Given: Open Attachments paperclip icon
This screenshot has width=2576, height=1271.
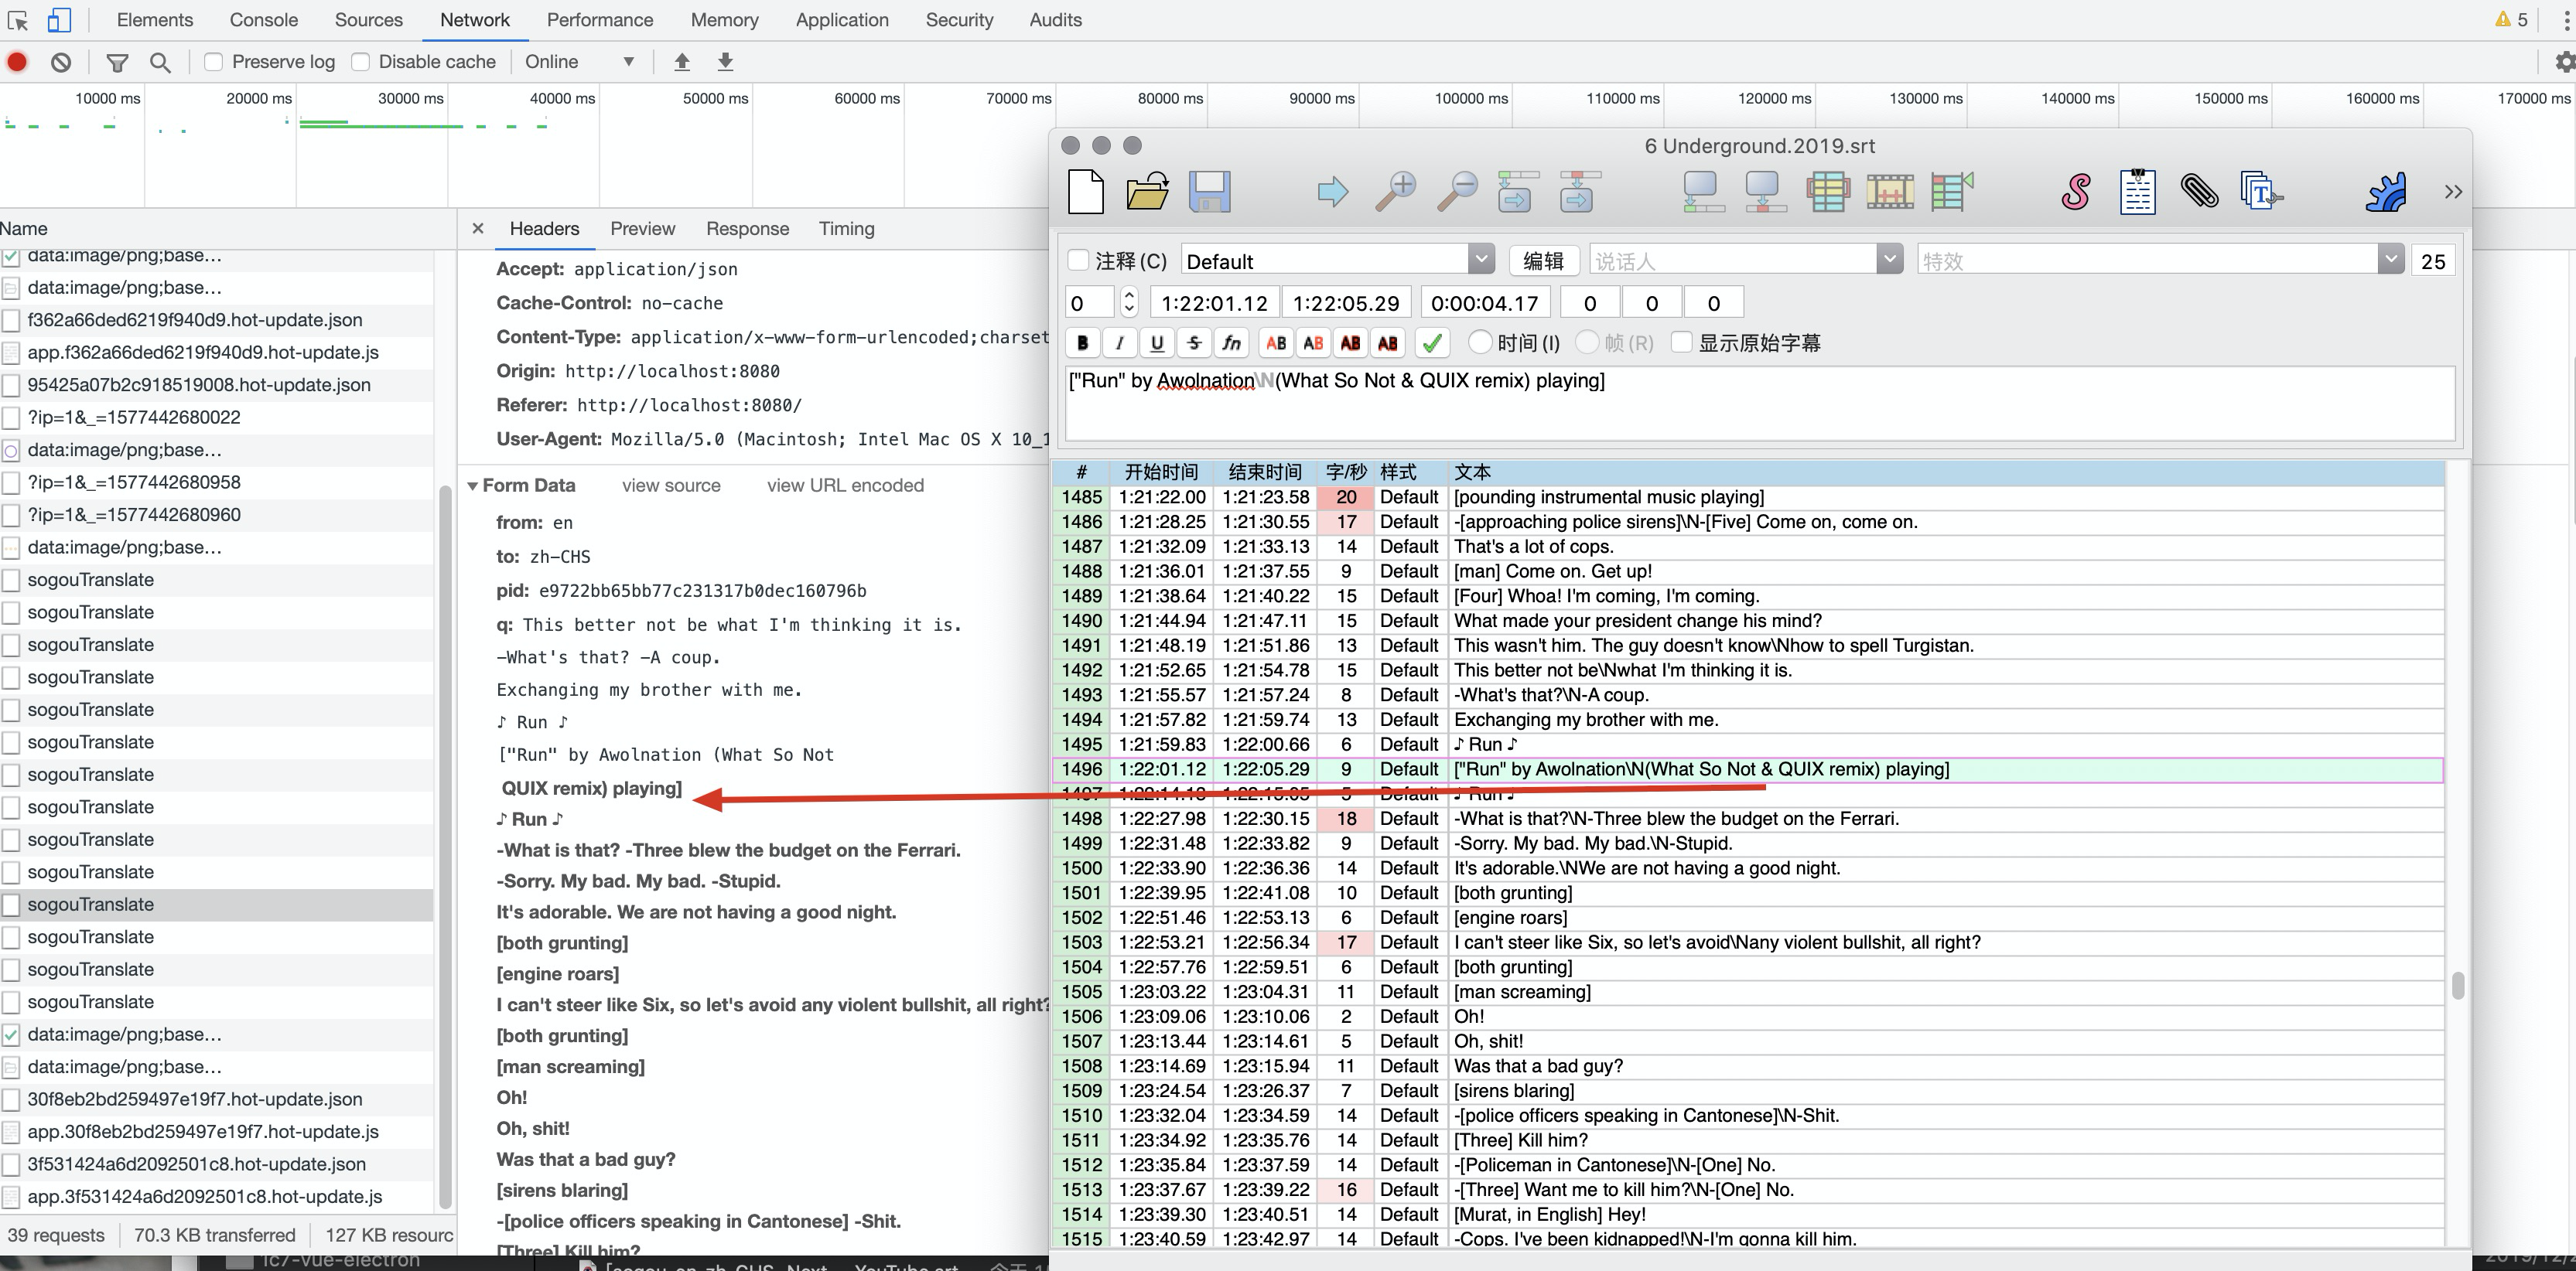Looking at the screenshot, I should click(2199, 191).
